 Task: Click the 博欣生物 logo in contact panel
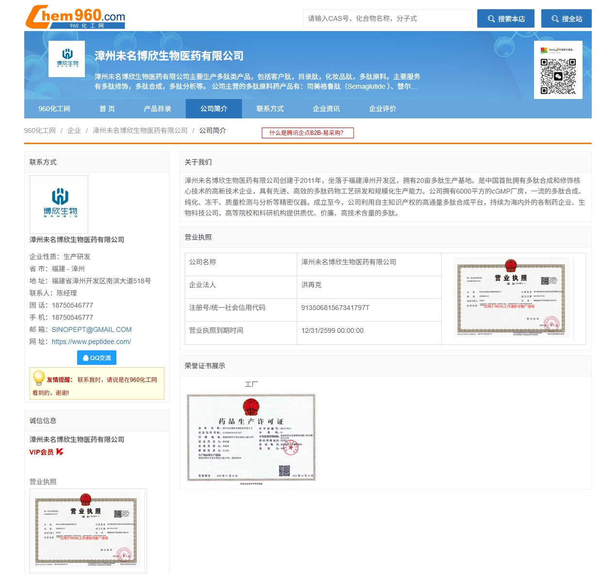pyautogui.click(x=59, y=204)
